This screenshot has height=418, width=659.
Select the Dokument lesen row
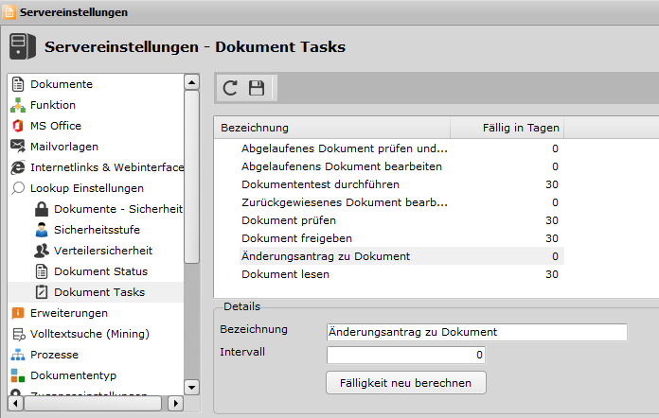pos(401,274)
